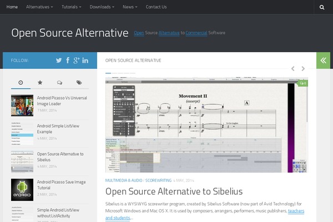
Task: Click the featured Sibelius screenshot image
Action: (206, 125)
